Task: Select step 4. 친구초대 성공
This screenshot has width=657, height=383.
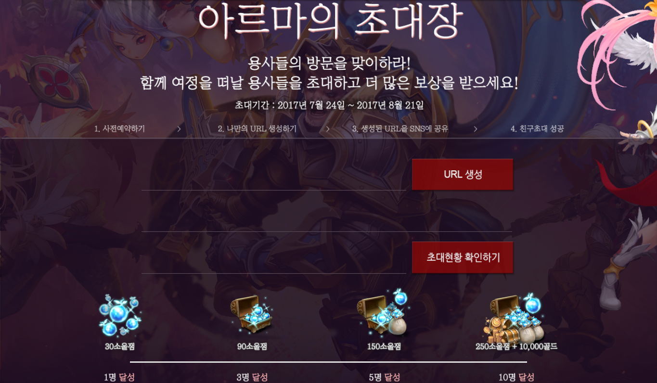Action: click(537, 129)
